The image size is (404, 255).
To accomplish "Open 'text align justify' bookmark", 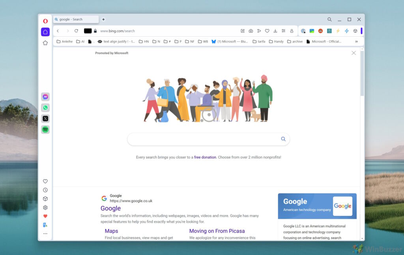I will coord(116,41).
